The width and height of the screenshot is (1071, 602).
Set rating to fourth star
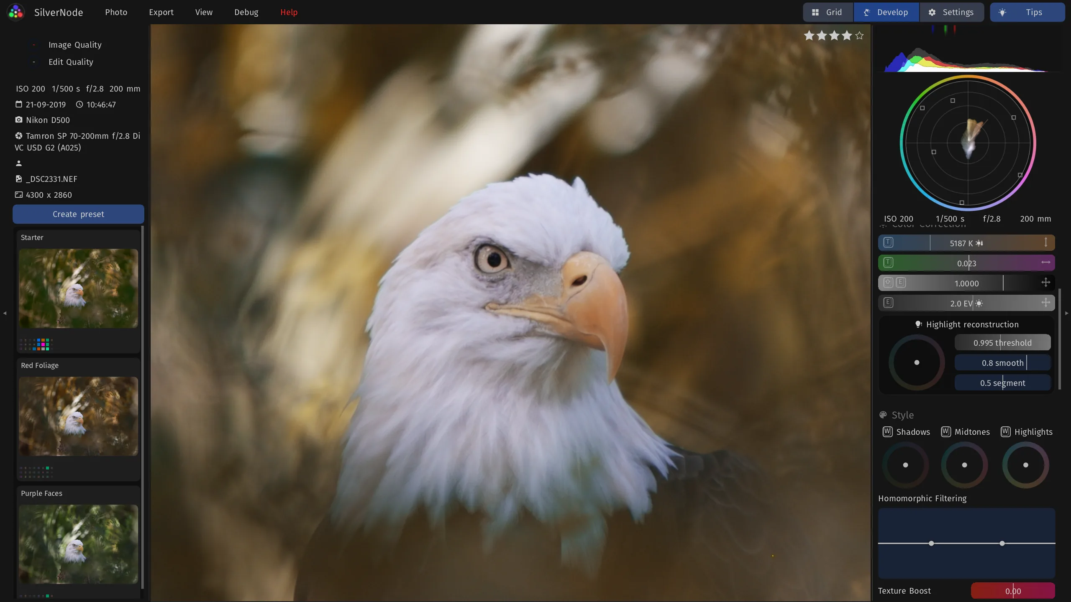coord(847,36)
